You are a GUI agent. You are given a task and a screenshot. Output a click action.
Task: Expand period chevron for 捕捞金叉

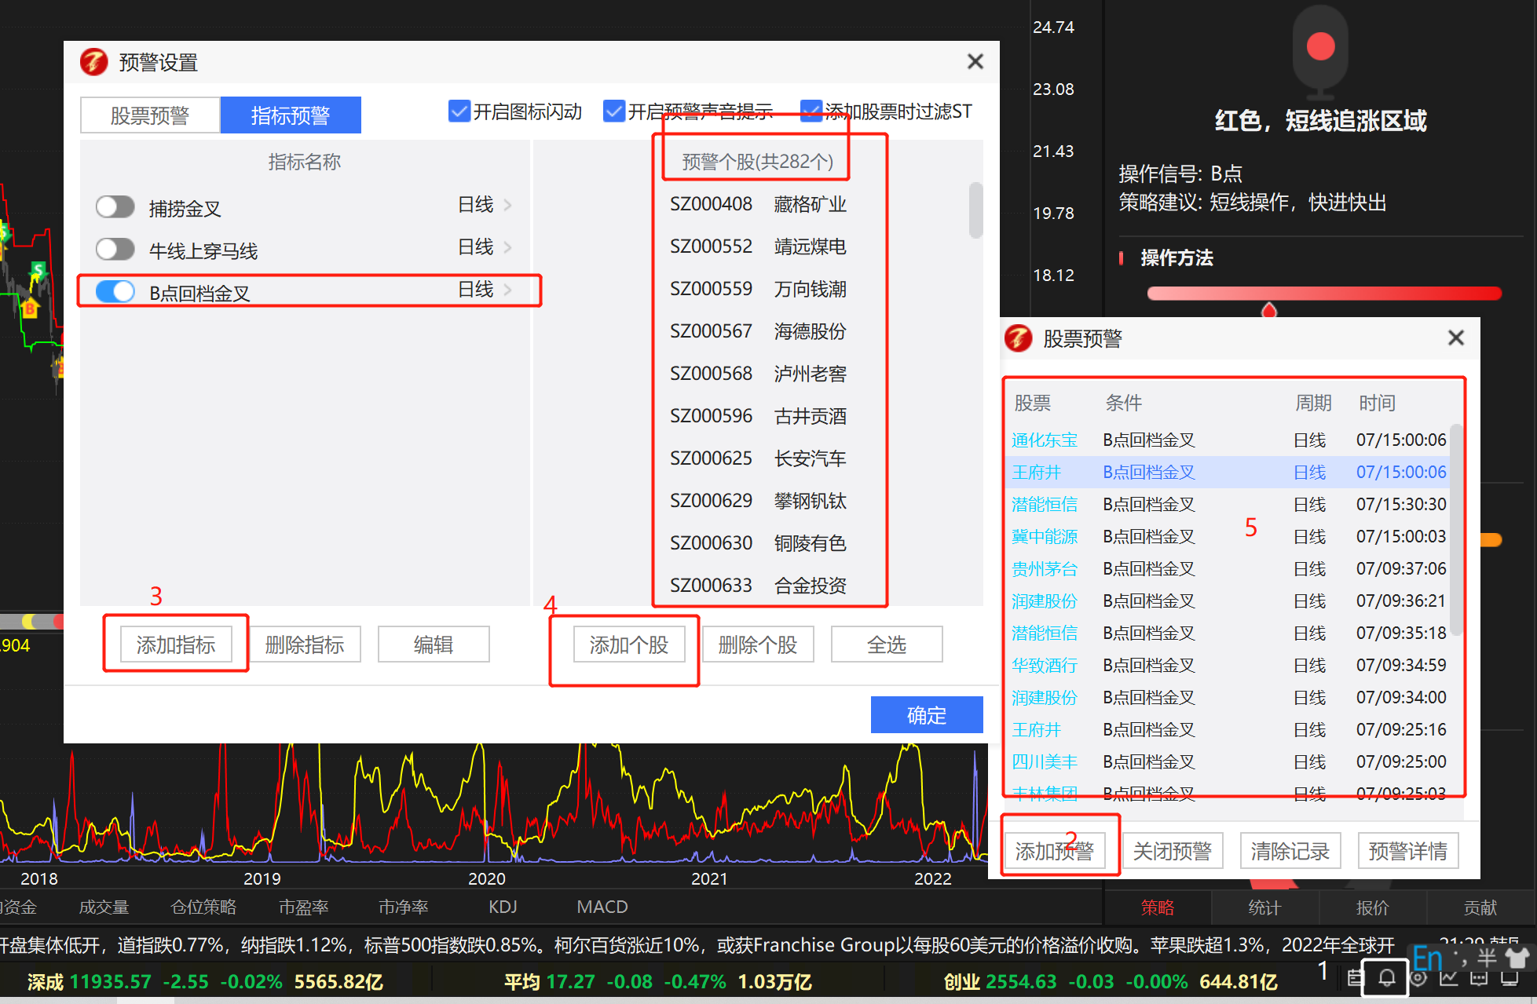pos(507,205)
